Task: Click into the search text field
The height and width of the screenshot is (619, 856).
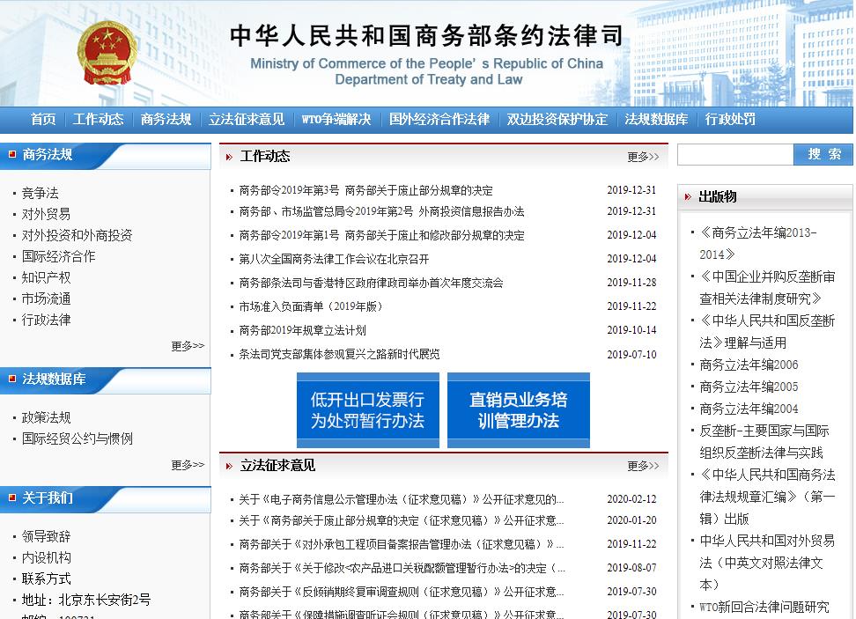Action: point(735,155)
